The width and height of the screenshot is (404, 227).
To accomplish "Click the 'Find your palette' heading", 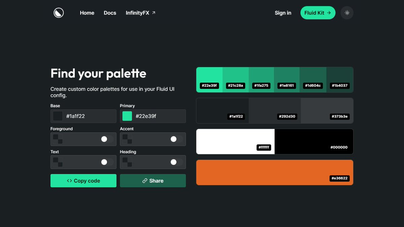I will point(98,73).
